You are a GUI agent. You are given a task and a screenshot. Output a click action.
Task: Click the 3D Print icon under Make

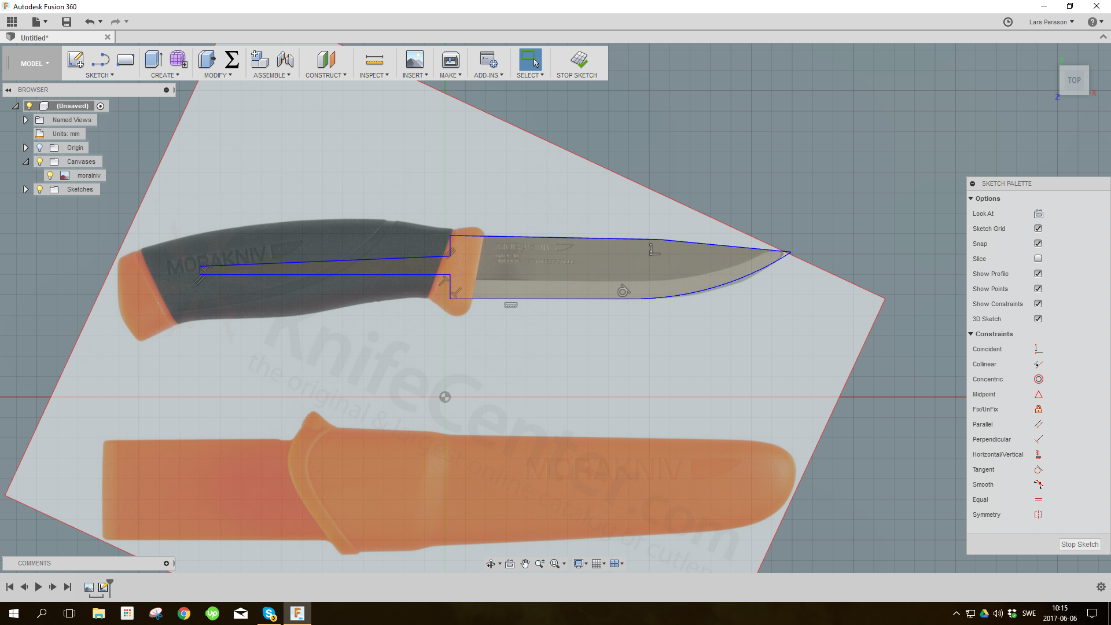(450, 59)
